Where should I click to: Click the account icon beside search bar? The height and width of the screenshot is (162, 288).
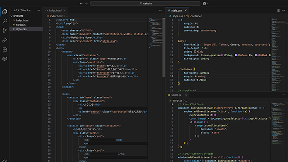pos(204,4)
